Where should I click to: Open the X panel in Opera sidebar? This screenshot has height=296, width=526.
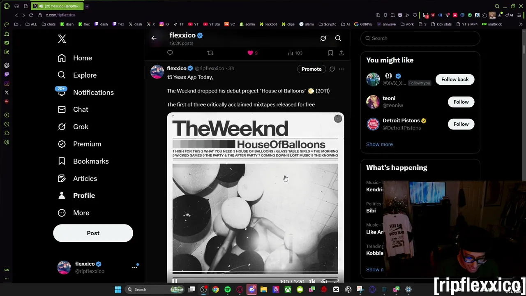click(7, 92)
